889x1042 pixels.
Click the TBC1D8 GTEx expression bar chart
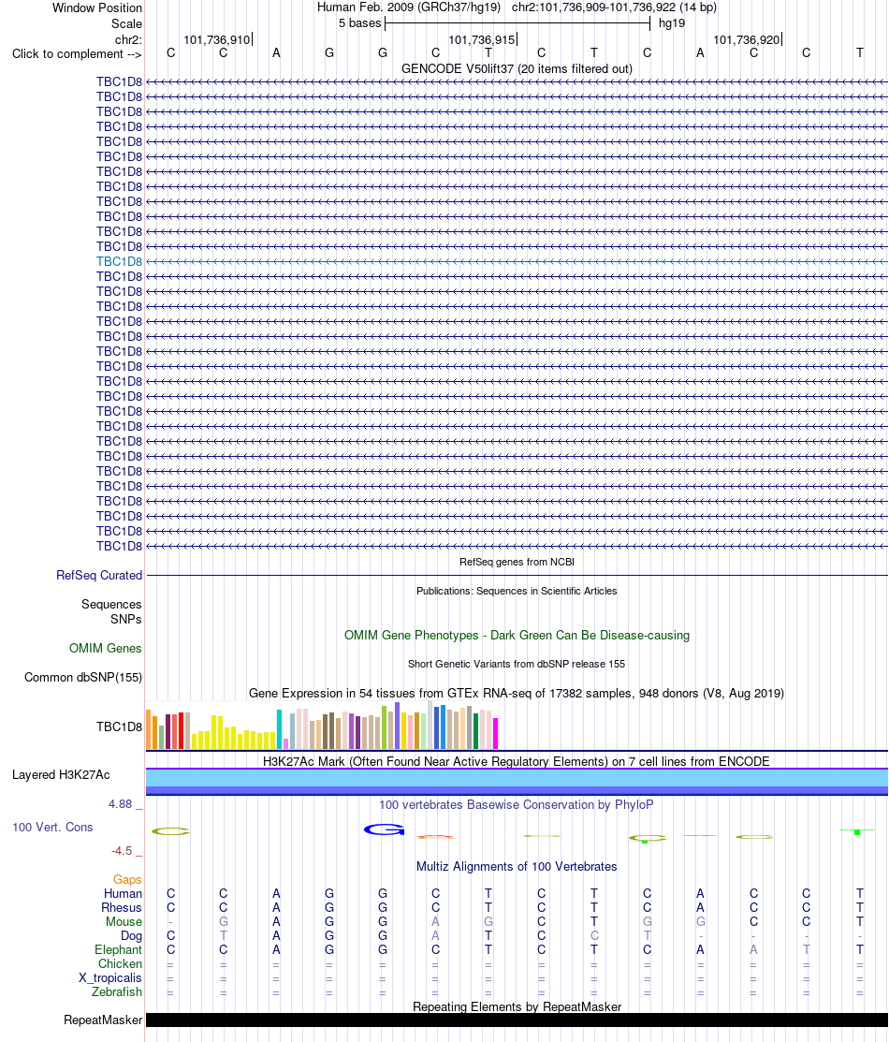[322, 726]
